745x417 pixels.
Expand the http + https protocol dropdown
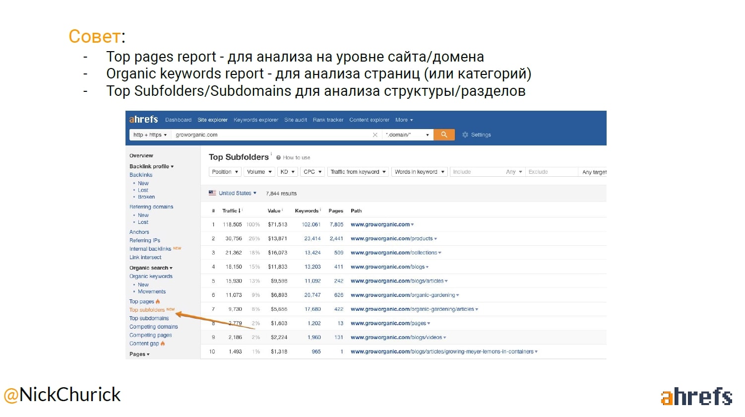[150, 135]
